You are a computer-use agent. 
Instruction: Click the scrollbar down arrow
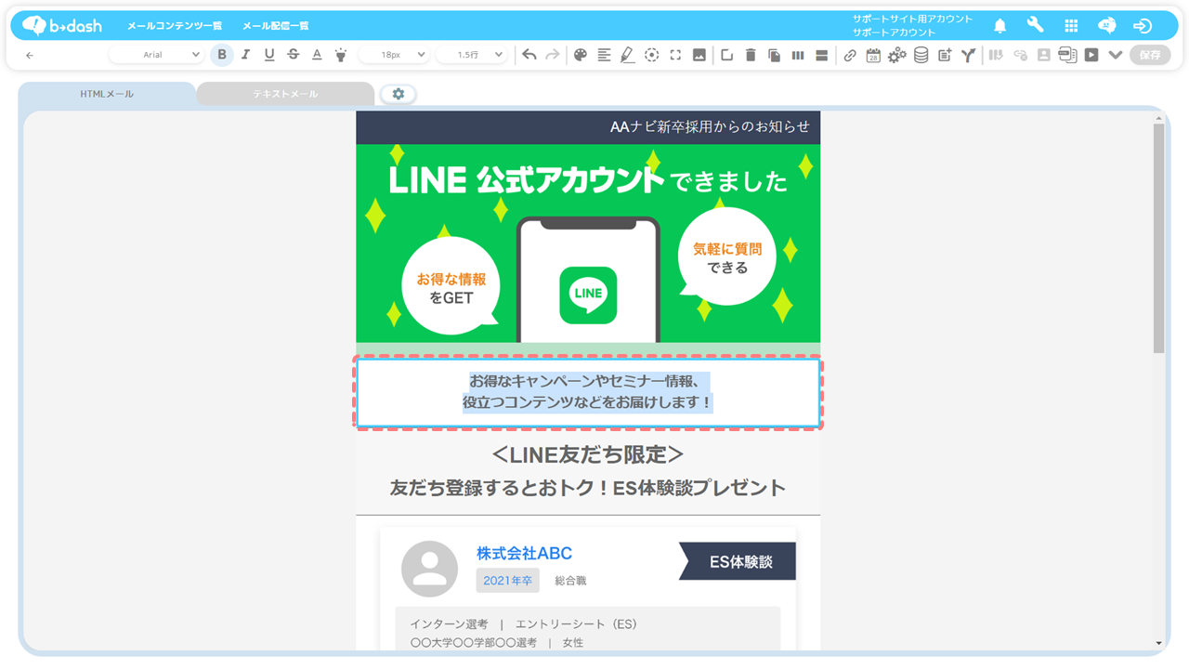(x=1158, y=643)
